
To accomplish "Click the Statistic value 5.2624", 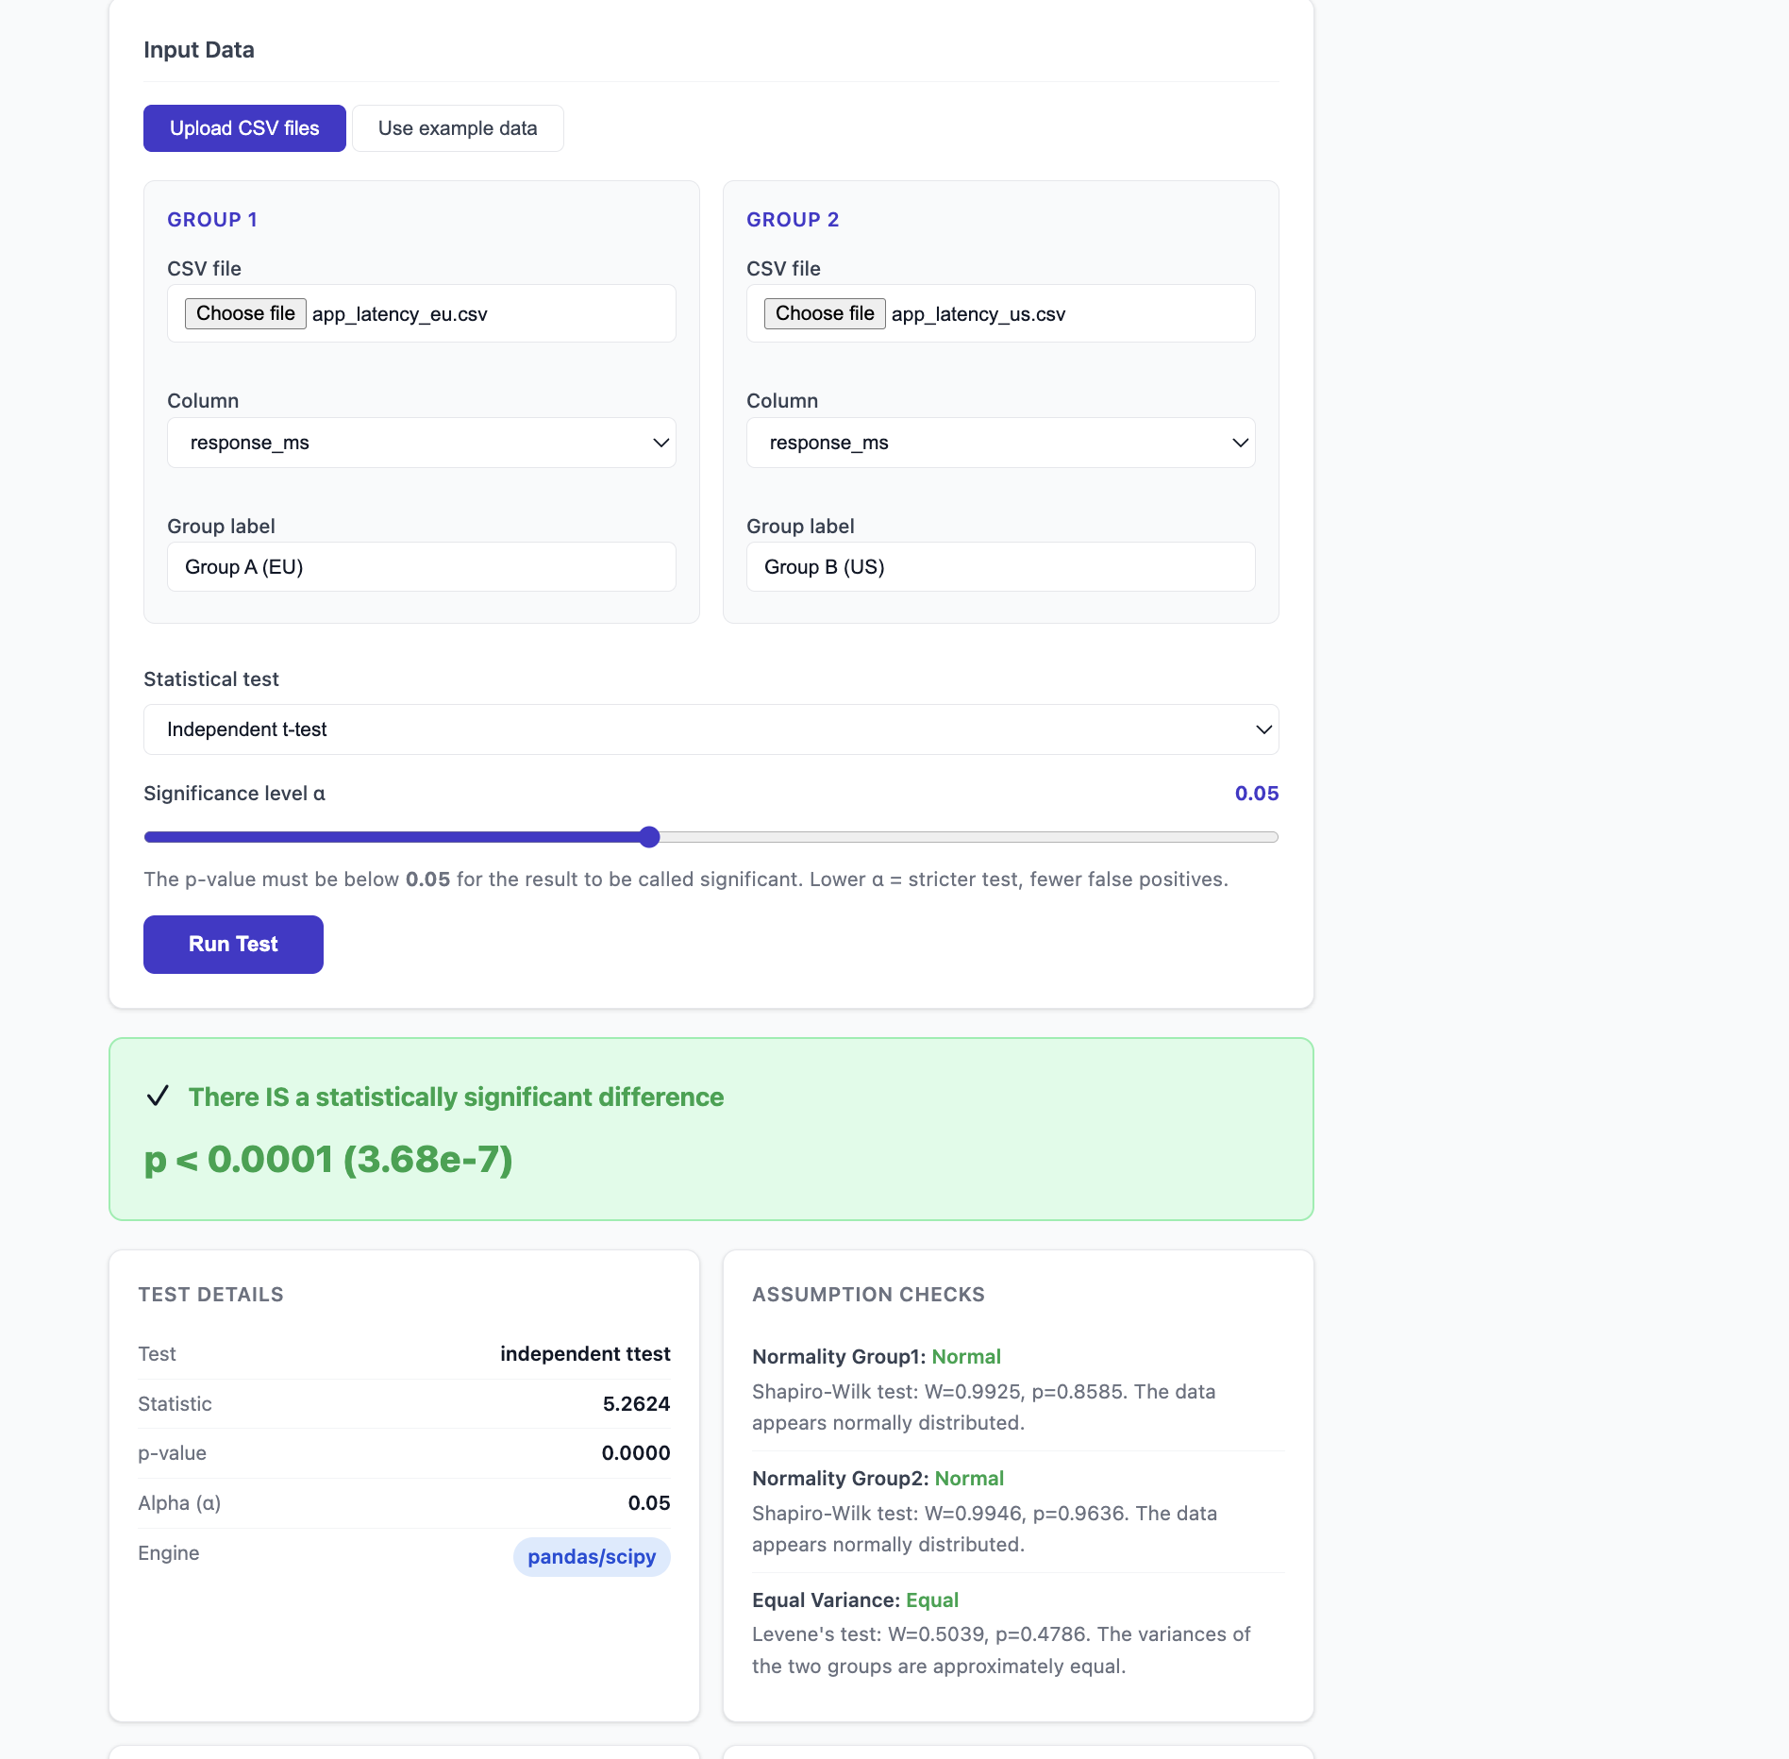I will tap(636, 1404).
